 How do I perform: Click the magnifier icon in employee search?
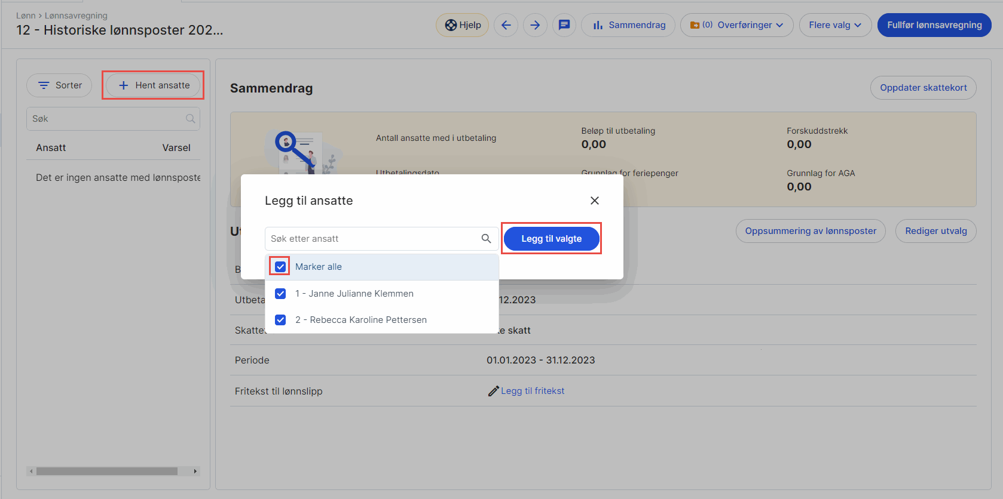pyautogui.click(x=486, y=239)
